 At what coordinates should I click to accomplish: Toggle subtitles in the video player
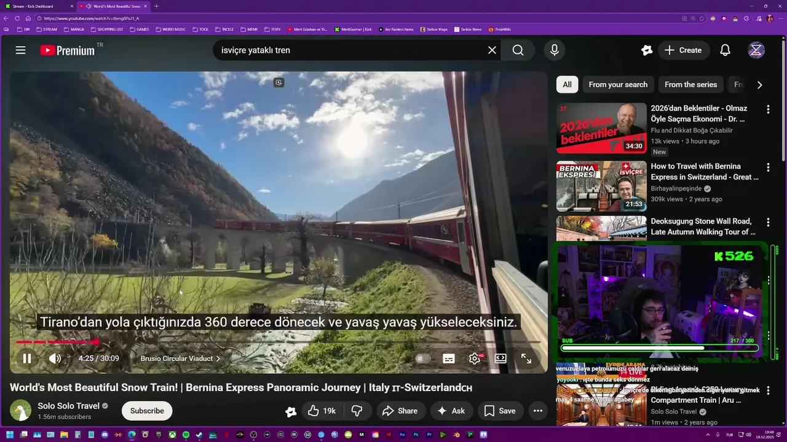449,359
